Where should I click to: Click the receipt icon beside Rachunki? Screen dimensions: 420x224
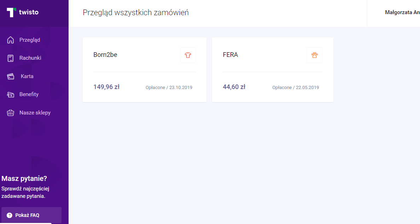[x=11, y=58]
